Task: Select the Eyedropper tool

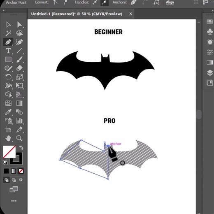Action: 8,112
